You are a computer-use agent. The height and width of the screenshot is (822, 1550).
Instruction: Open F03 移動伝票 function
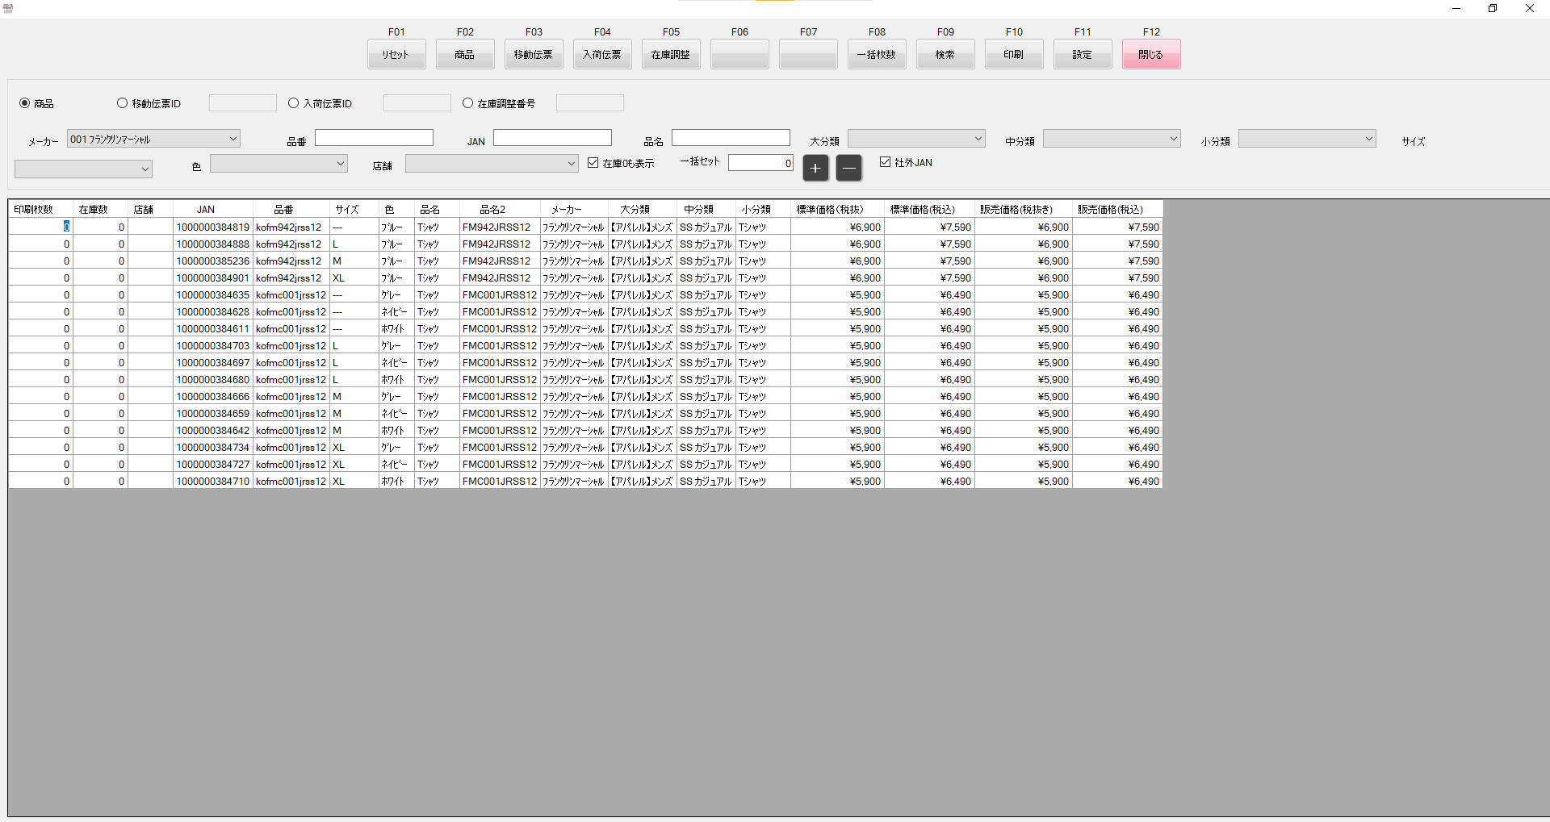tap(534, 54)
